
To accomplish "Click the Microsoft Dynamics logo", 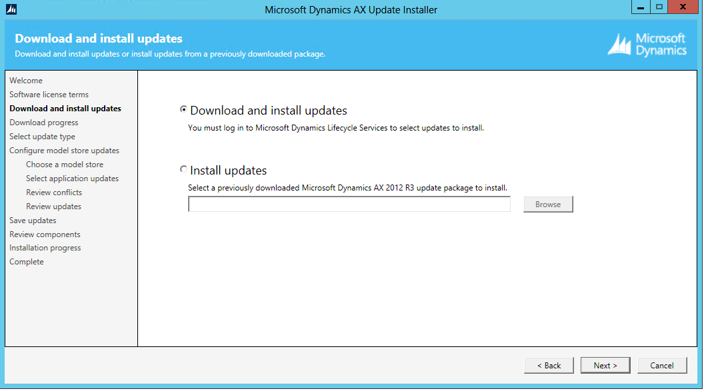I will click(x=647, y=45).
